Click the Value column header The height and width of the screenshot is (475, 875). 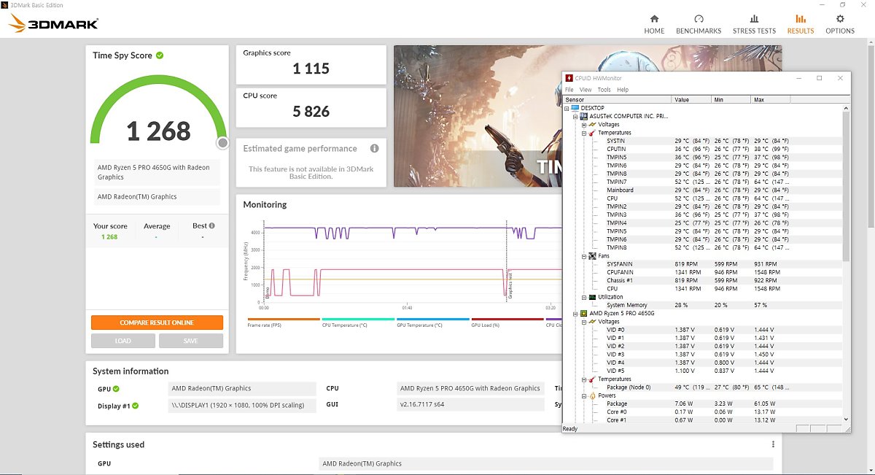(691, 99)
